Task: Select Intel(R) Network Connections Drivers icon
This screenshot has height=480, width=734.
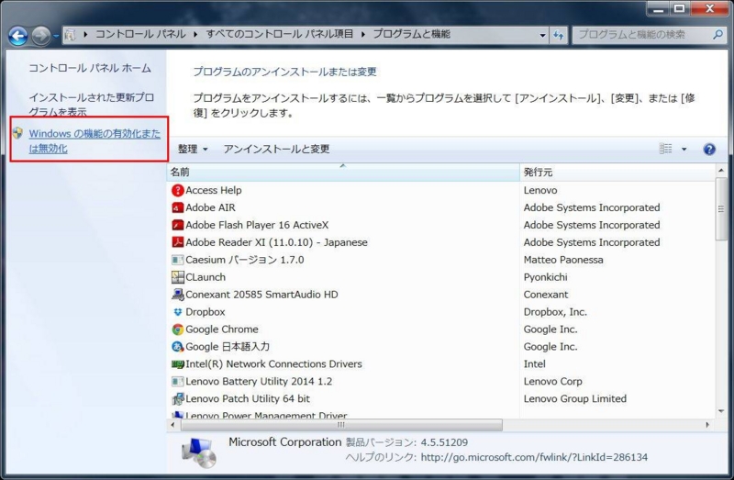Action: [x=177, y=363]
